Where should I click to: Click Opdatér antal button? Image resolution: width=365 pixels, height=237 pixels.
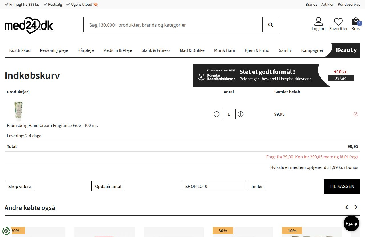coord(108,186)
